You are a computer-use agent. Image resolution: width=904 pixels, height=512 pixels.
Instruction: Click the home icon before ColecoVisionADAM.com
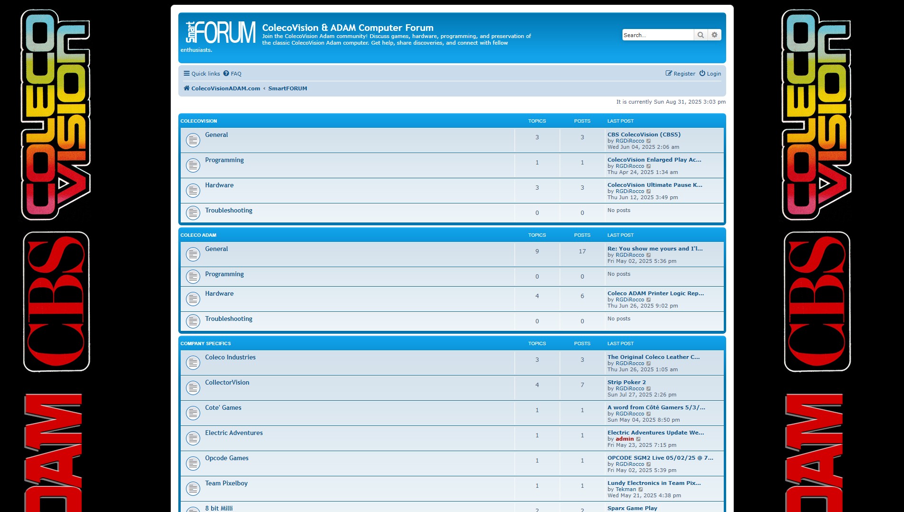186,88
